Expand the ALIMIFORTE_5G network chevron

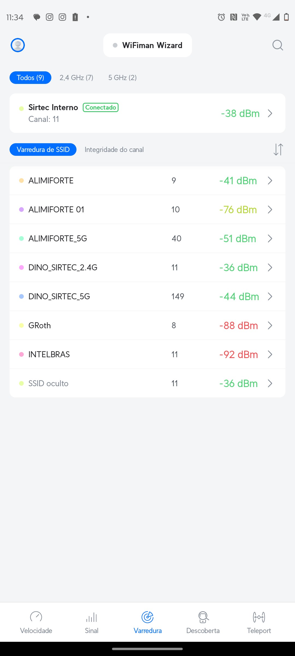(270, 239)
